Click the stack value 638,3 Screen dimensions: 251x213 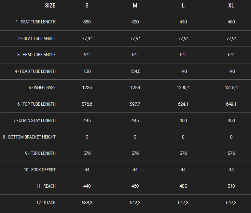87,203
